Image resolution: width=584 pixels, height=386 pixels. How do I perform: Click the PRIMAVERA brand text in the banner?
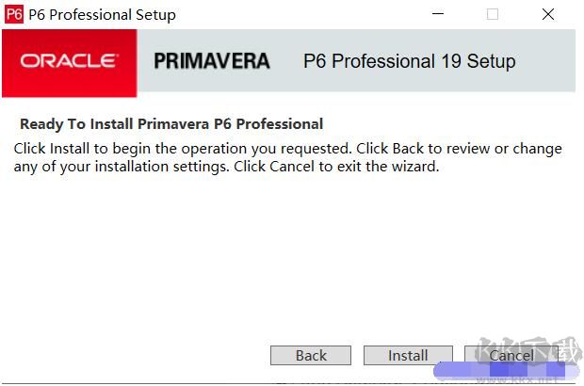(211, 61)
